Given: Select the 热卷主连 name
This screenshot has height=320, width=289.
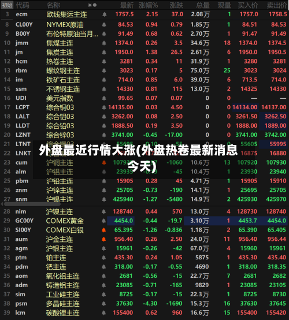Looking at the screenshot, I should click(60, 61).
